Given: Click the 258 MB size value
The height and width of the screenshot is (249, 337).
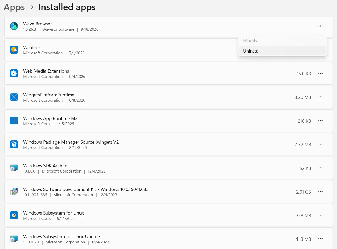Looking at the screenshot, I should click(303, 215).
